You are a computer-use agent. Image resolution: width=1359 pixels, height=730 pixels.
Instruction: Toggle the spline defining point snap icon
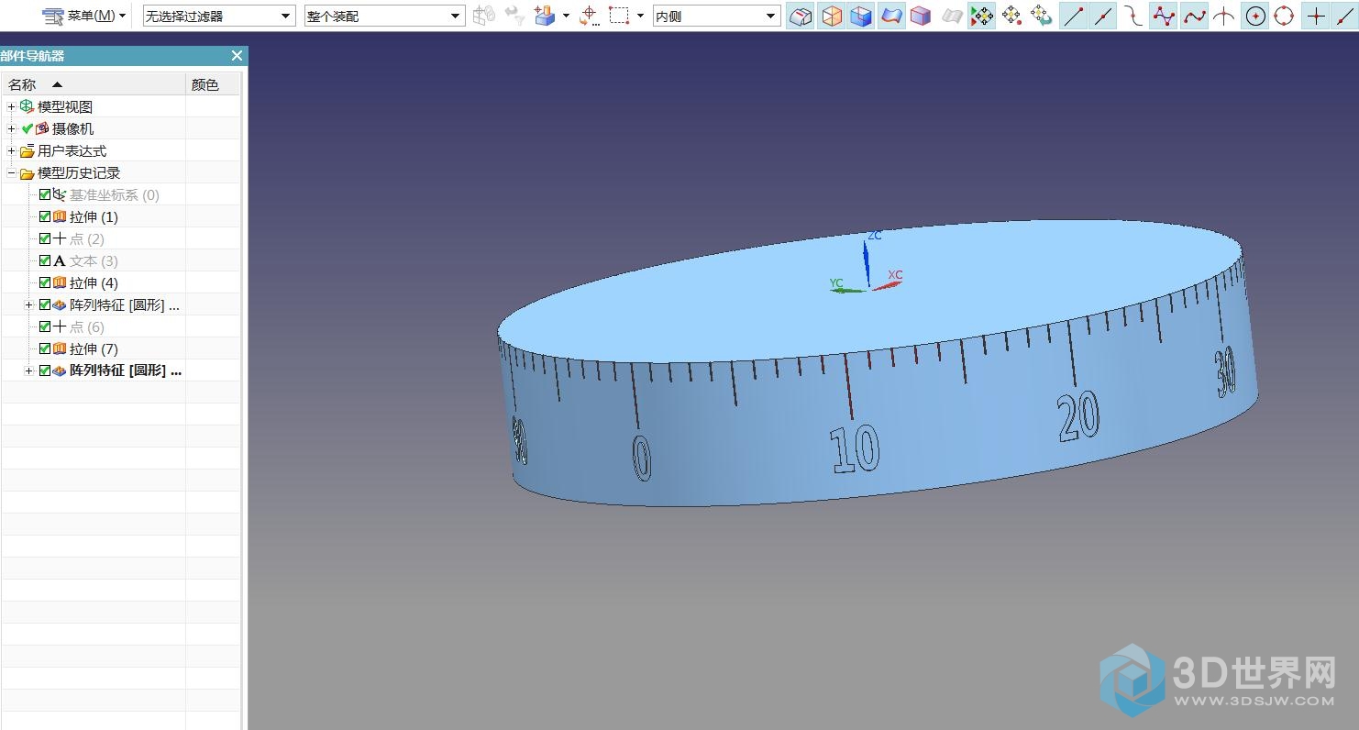click(x=1194, y=16)
